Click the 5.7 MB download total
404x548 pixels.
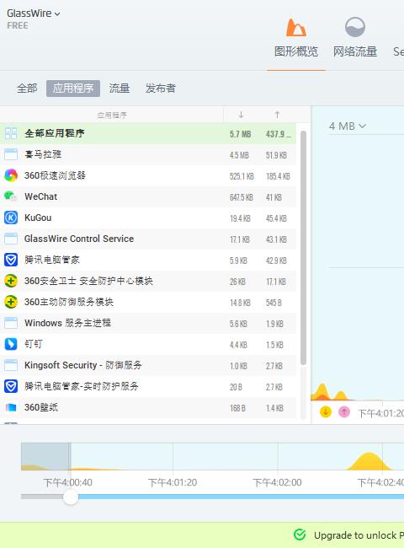(241, 134)
